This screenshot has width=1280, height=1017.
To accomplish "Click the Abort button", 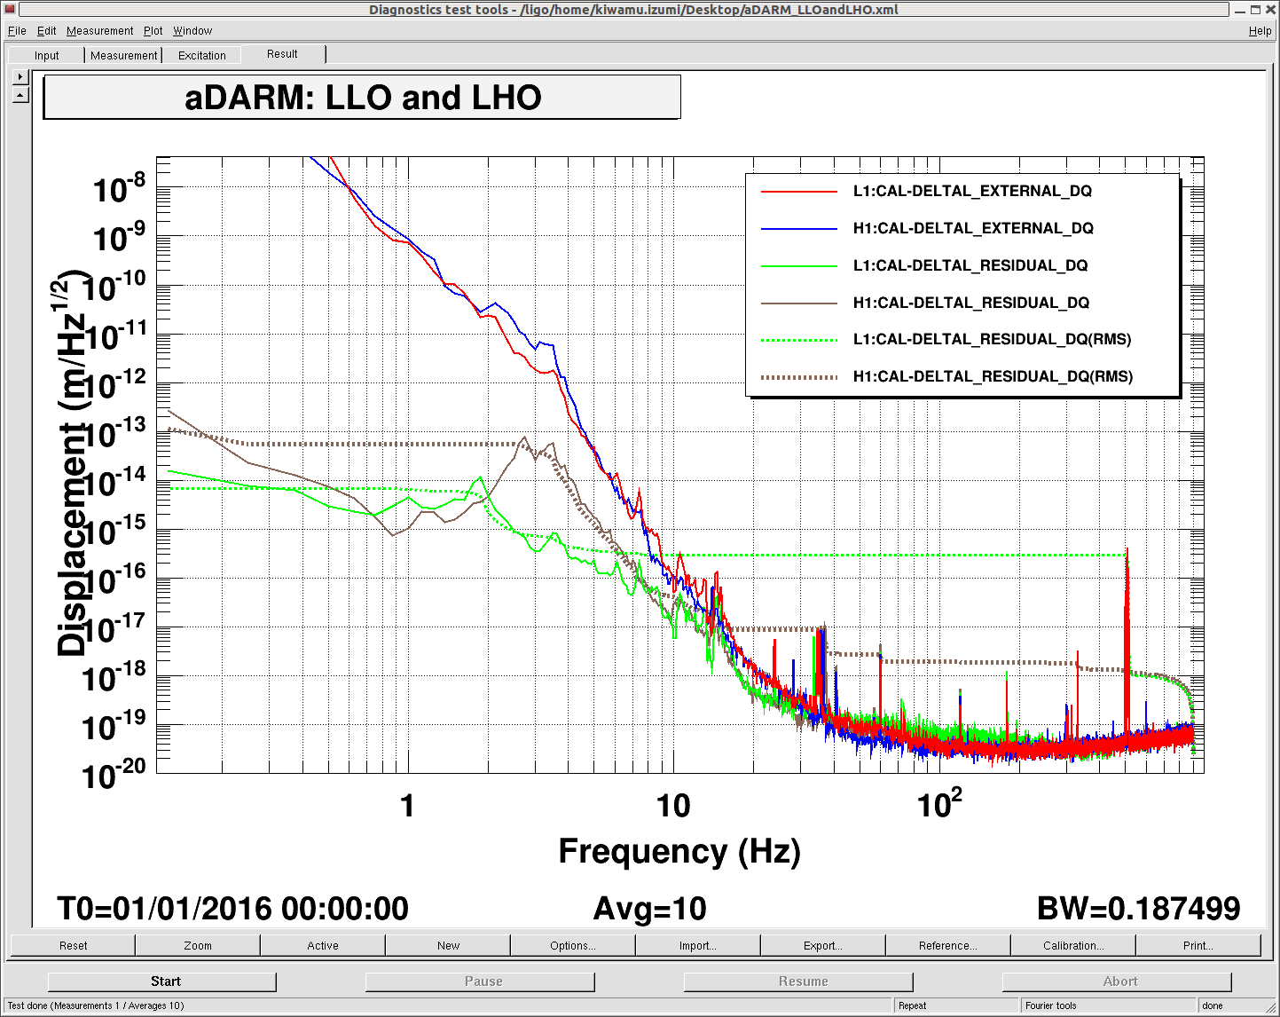I will point(1117,981).
